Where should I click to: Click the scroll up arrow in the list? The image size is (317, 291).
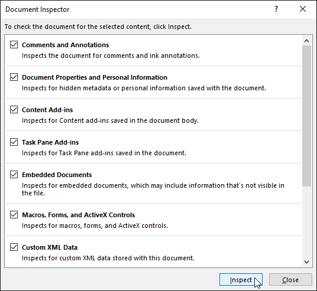(x=306, y=41)
